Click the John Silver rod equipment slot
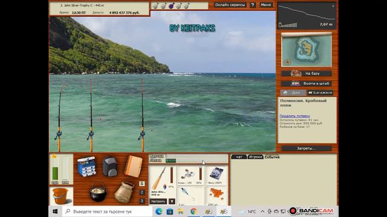This screenshot has height=217, width=387. tap(163, 181)
